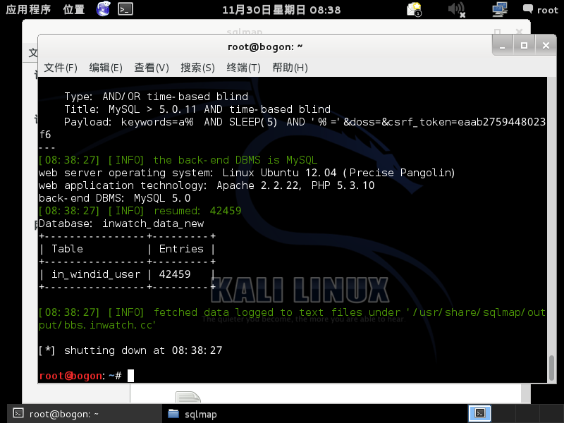Open the mail notification icon
The image size is (564, 423).
pos(414,9)
